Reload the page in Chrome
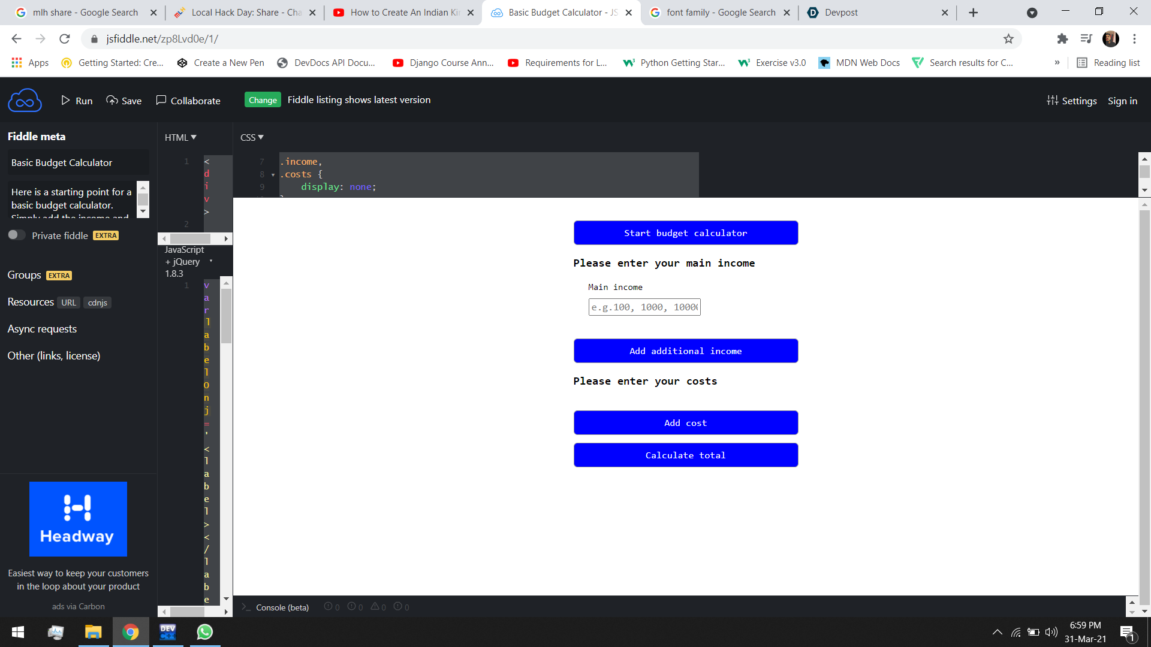This screenshot has width=1151, height=647. pyautogui.click(x=65, y=39)
